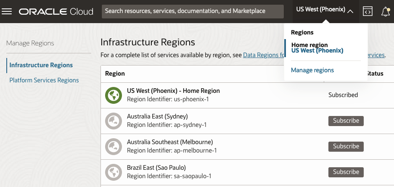Collapse the US West (Phoenix) region dropdown
The width and height of the screenshot is (394, 187).
click(325, 11)
